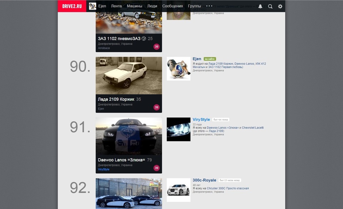Open ViryStyle user profile link
This screenshot has height=209, width=343.
coord(201,120)
